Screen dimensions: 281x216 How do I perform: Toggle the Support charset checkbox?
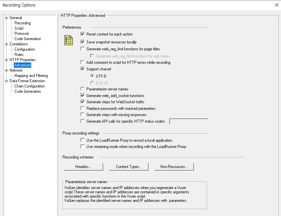point(82,69)
